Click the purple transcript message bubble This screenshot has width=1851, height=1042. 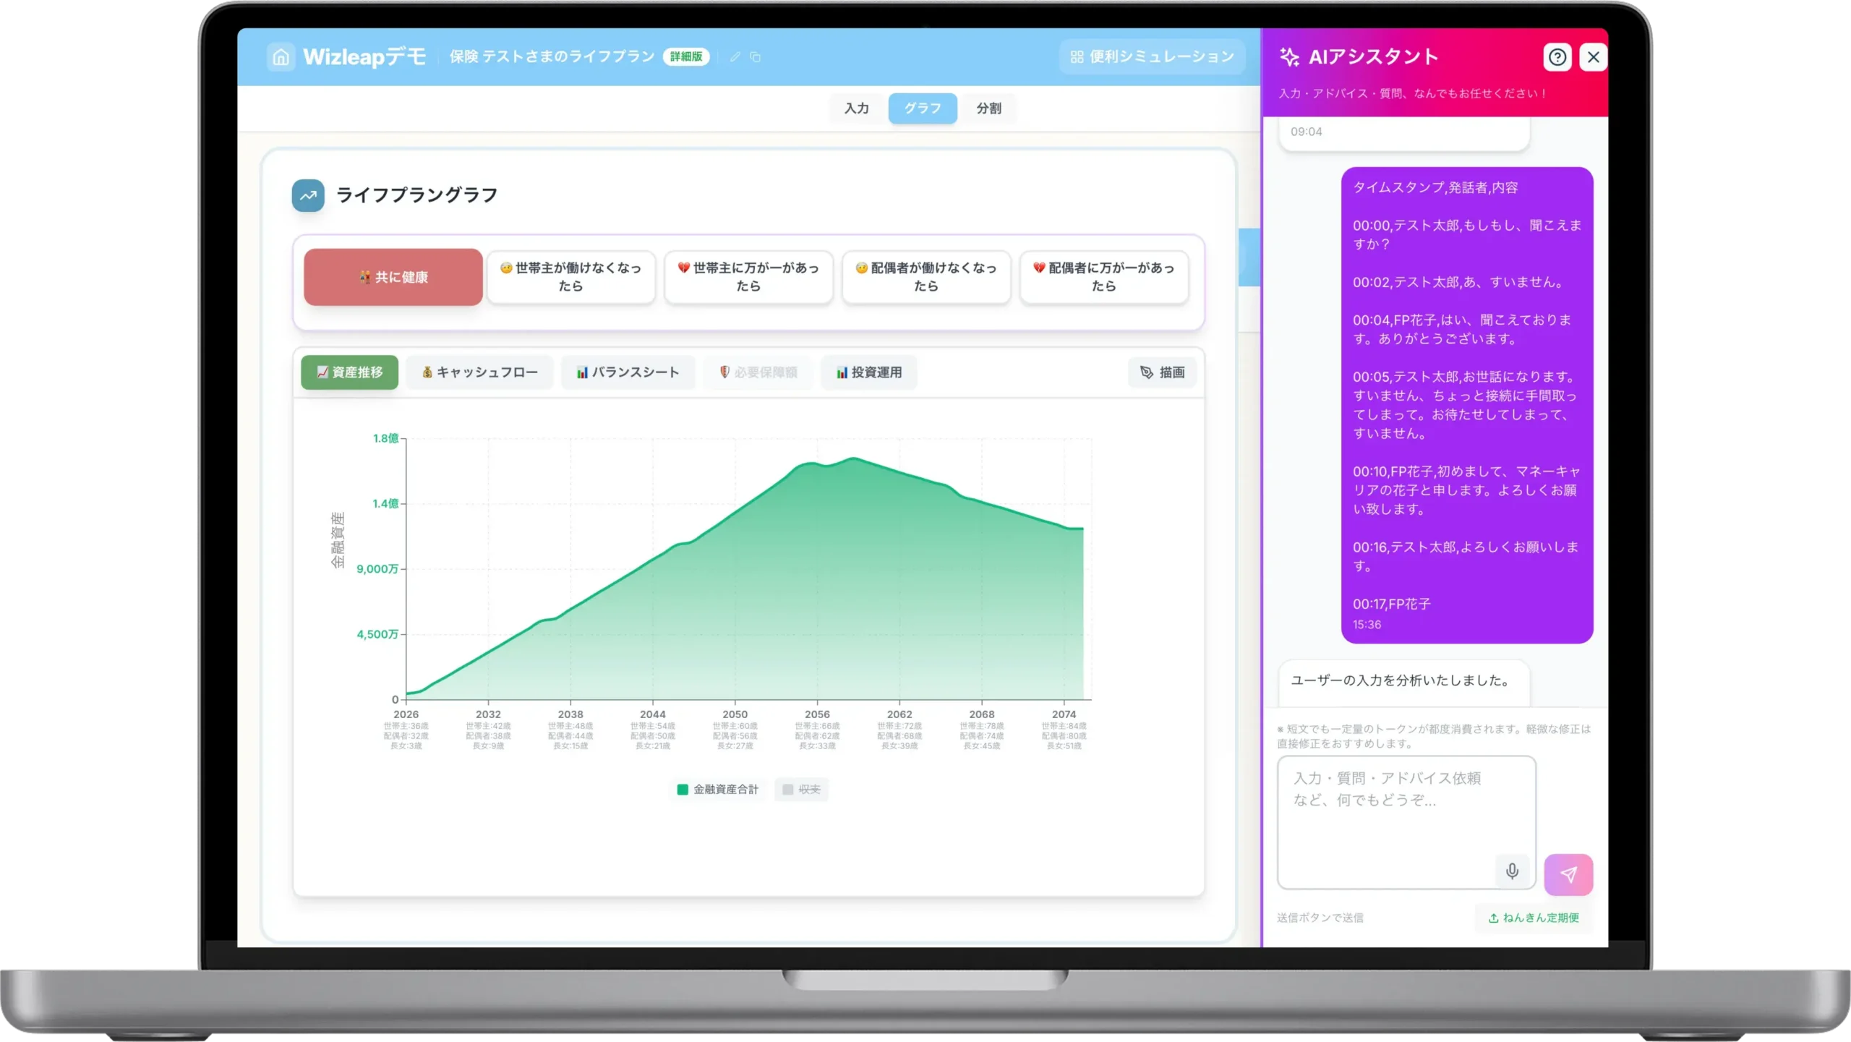[x=1467, y=405]
